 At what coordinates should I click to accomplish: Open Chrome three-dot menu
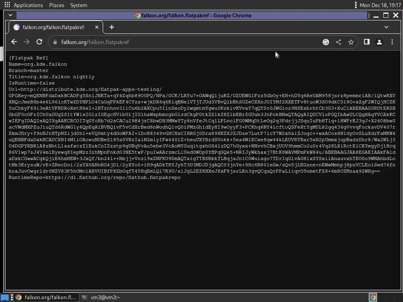coord(392,42)
